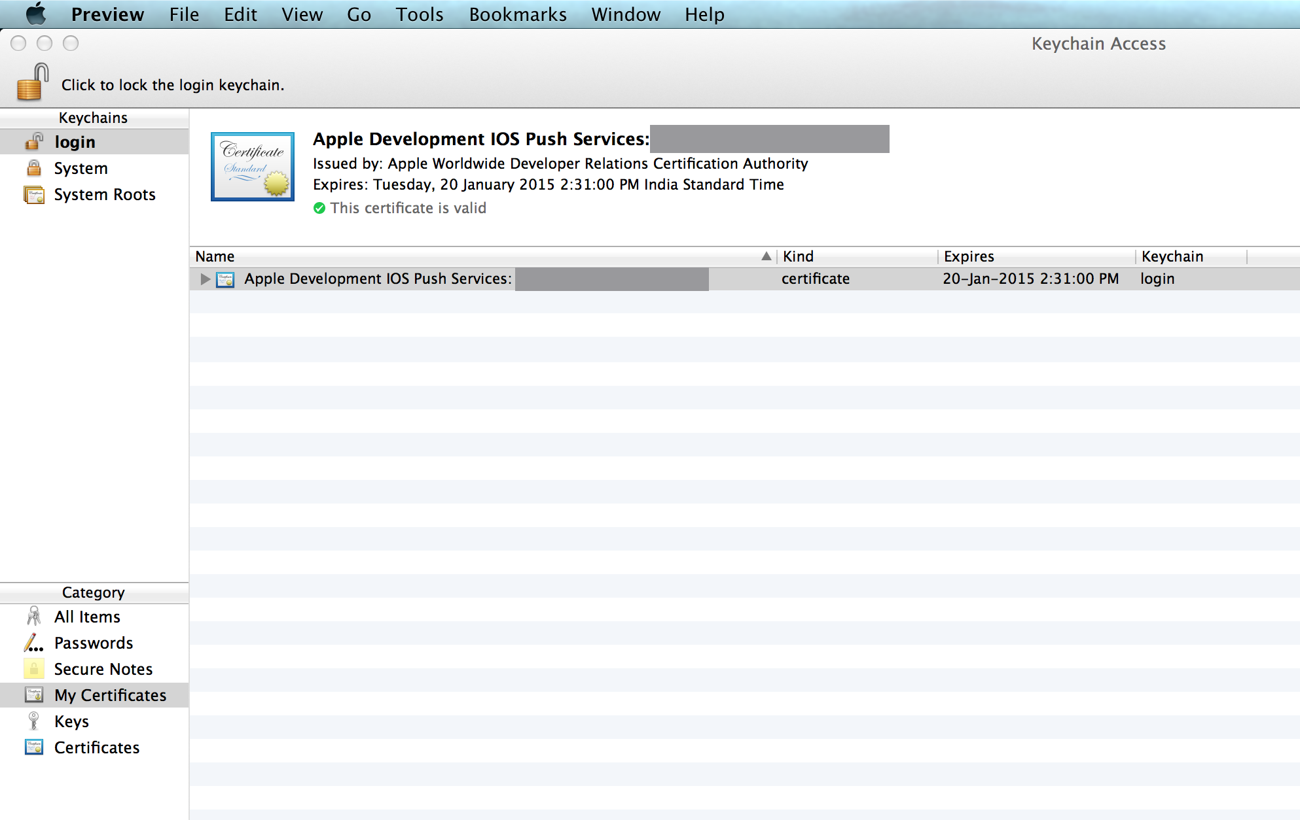Click the My Certificates icon
The height and width of the screenshot is (820, 1300).
(34, 694)
